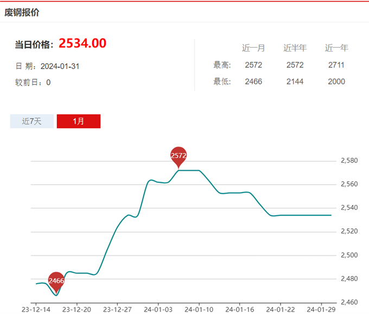The height and width of the screenshot is (314, 369).
Task: Click the 近半年 column header
Action: (295, 48)
